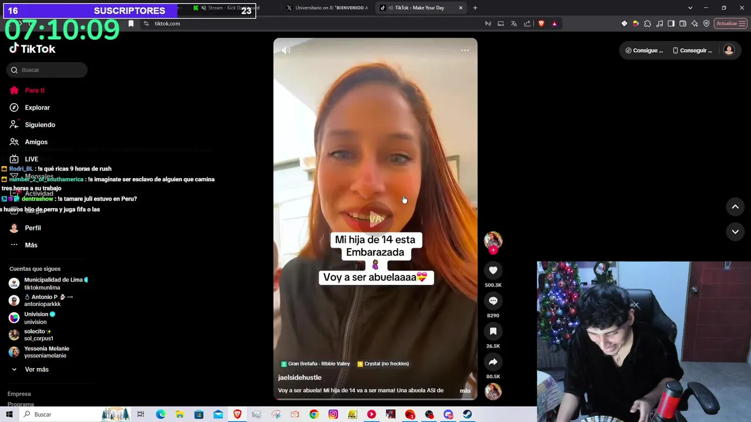Open the extensions puzzle-piece icon
The height and width of the screenshot is (422, 751).
pos(648,23)
